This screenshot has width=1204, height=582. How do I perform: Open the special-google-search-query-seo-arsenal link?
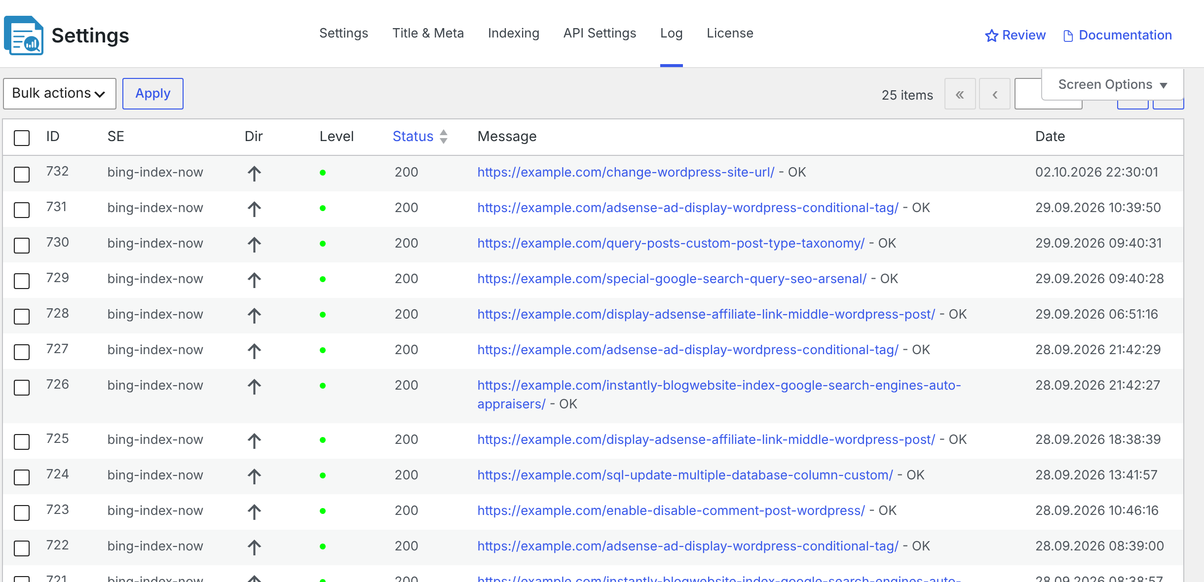[x=672, y=279]
